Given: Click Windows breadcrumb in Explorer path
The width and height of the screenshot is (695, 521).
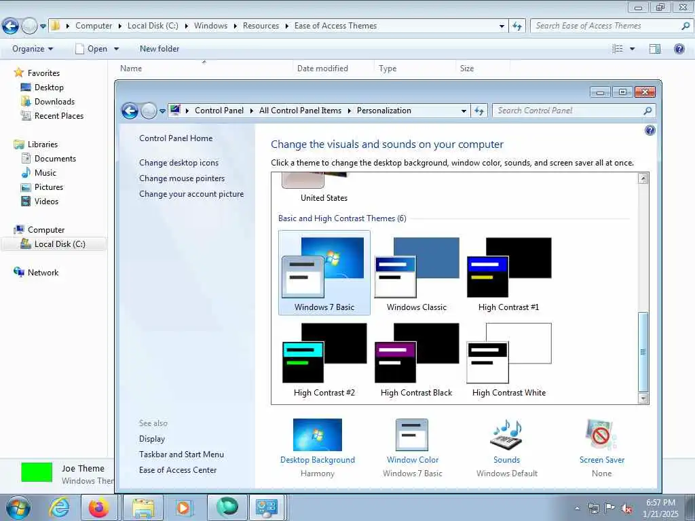Looking at the screenshot, I should tap(210, 26).
